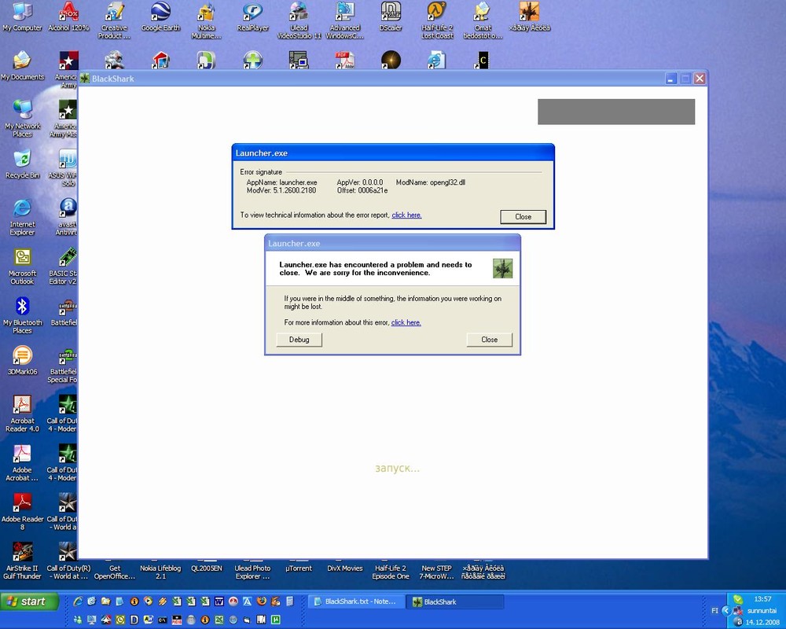Launch Internet Explorer from quick launch
Viewport: 786px width, 629px height.
point(77,601)
